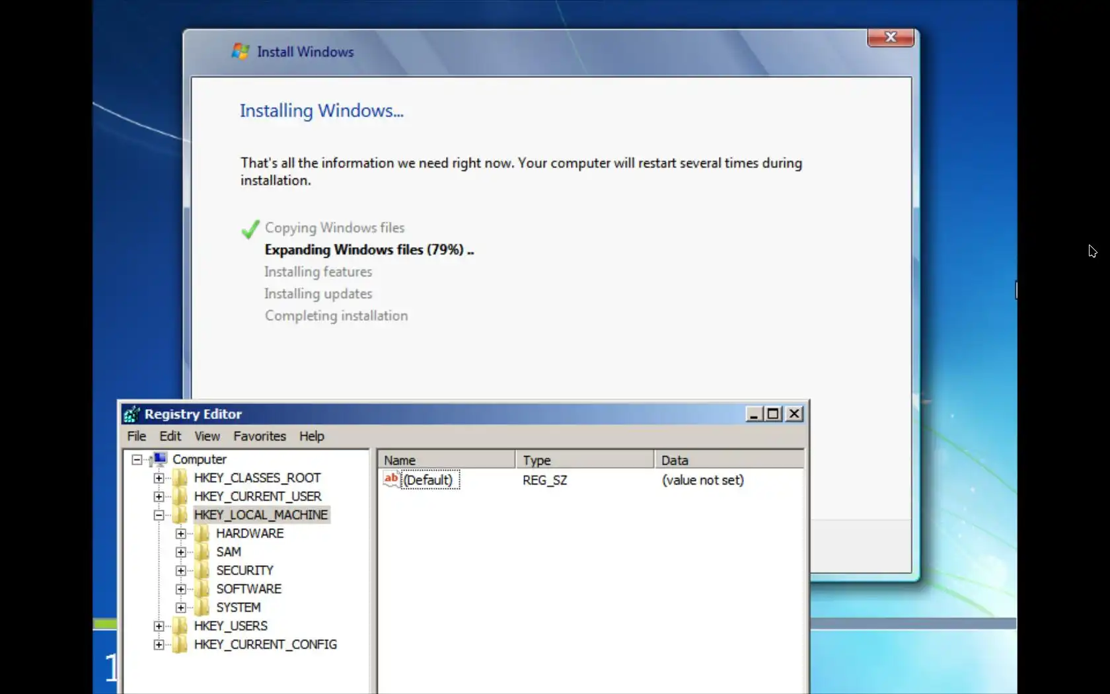Collapse the Computer root node

click(x=137, y=459)
